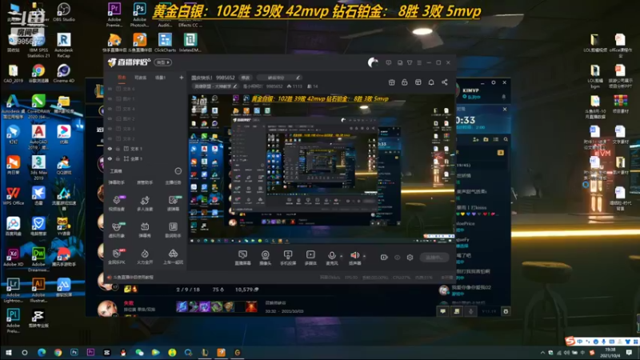Select the 文本 3 layer row
This screenshot has height=360, width=640.
click(145, 129)
